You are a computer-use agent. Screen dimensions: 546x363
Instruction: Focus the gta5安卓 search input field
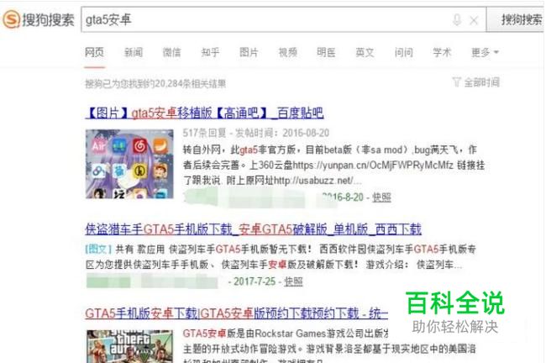(268, 20)
